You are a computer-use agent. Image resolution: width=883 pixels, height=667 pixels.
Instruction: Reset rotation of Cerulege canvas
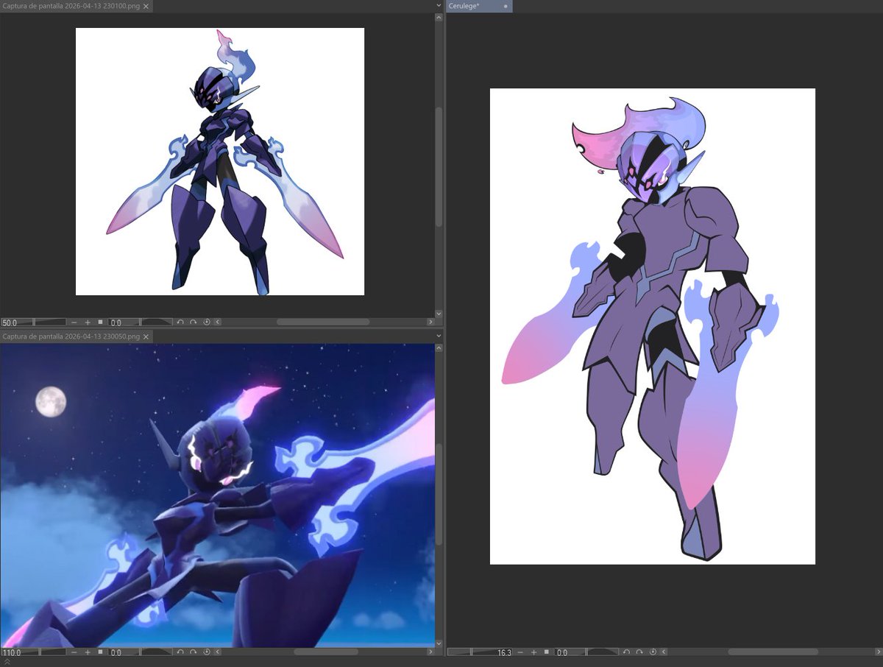(x=653, y=652)
